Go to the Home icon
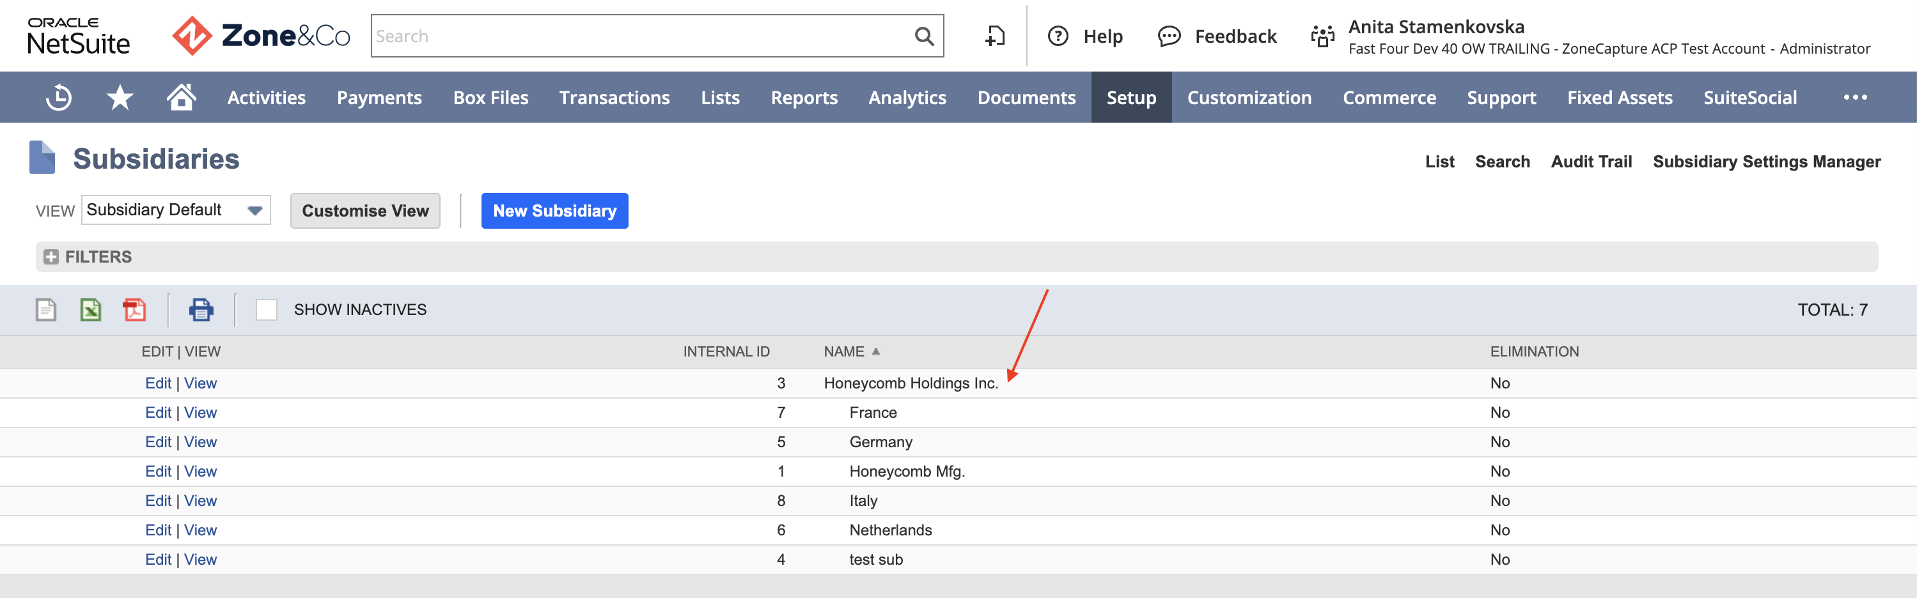Screen dimensions: 1917x598 181,96
